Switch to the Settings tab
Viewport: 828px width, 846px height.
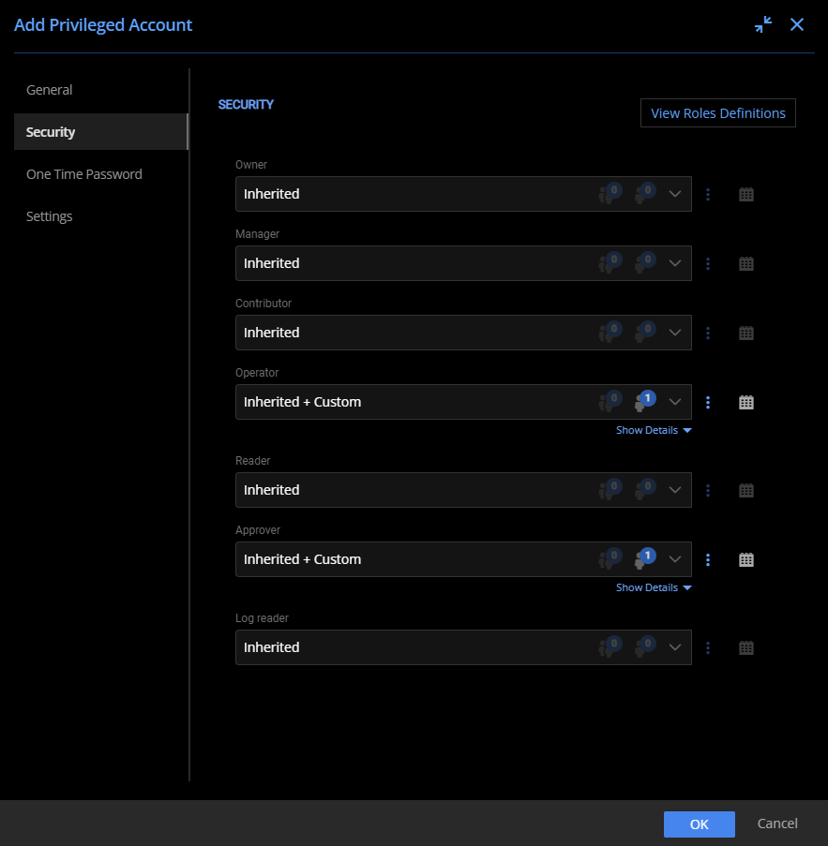point(49,216)
